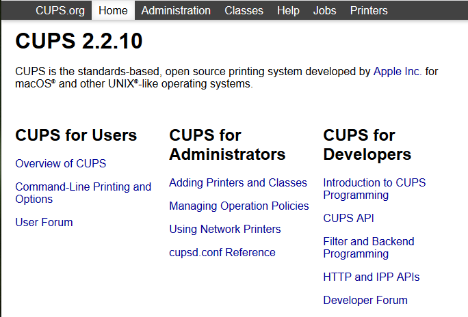Image resolution: width=468 pixels, height=317 pixels.
Task: Open the Classes tab
Action: [244, 10]
